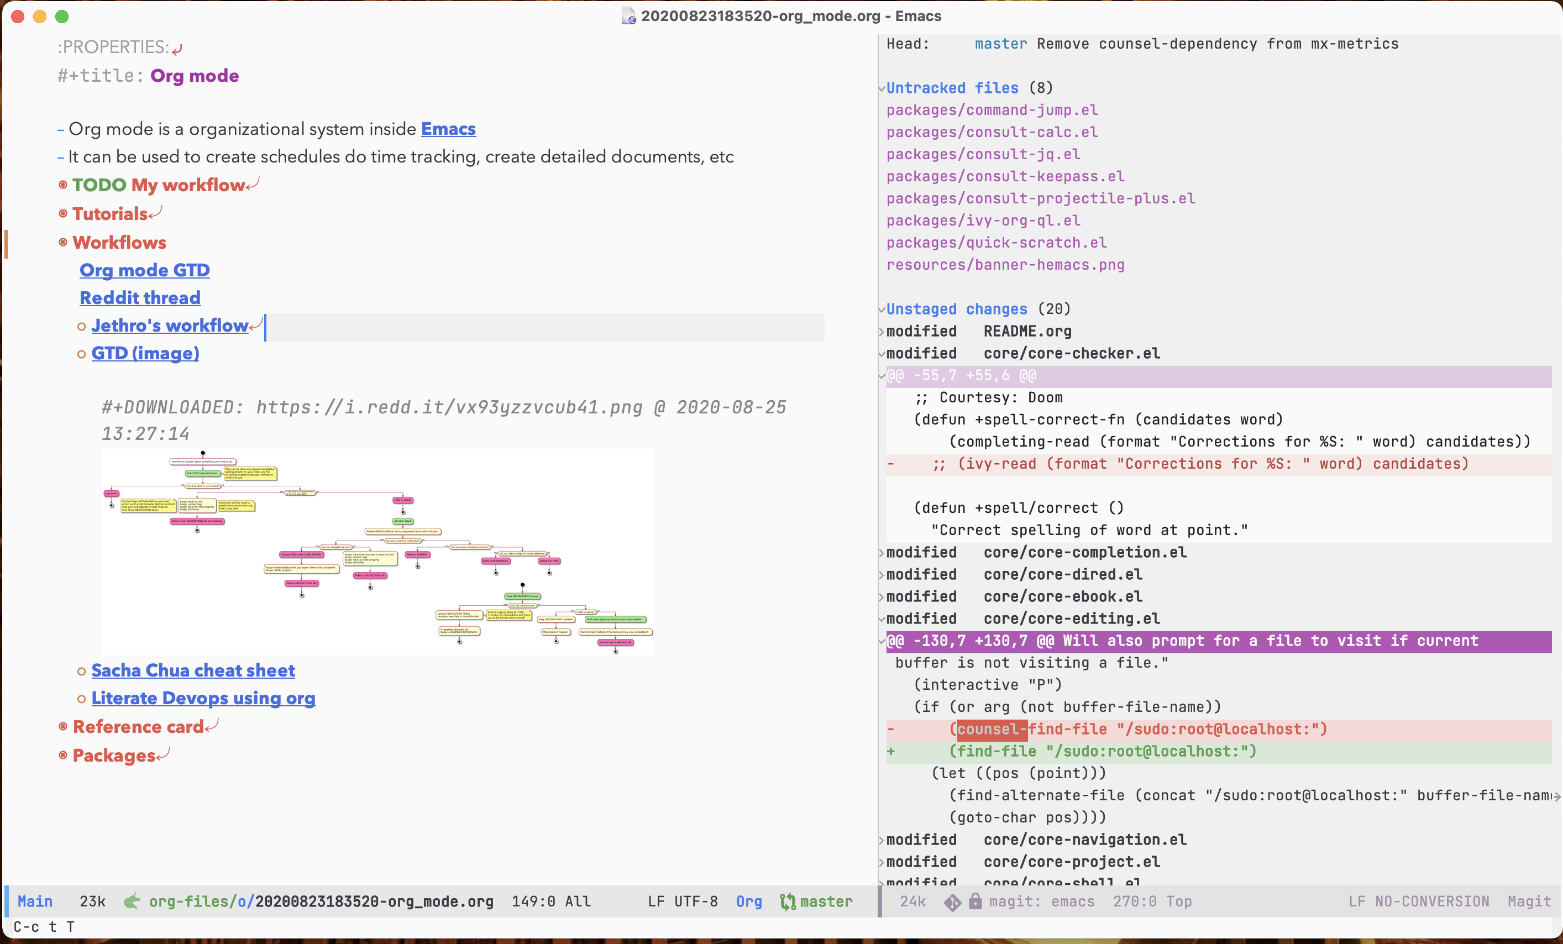Image resolution: width=1563 pixels, height=944 pixels.
Task: Click the Magit mode name in modeline
Action: point(1529,901)
